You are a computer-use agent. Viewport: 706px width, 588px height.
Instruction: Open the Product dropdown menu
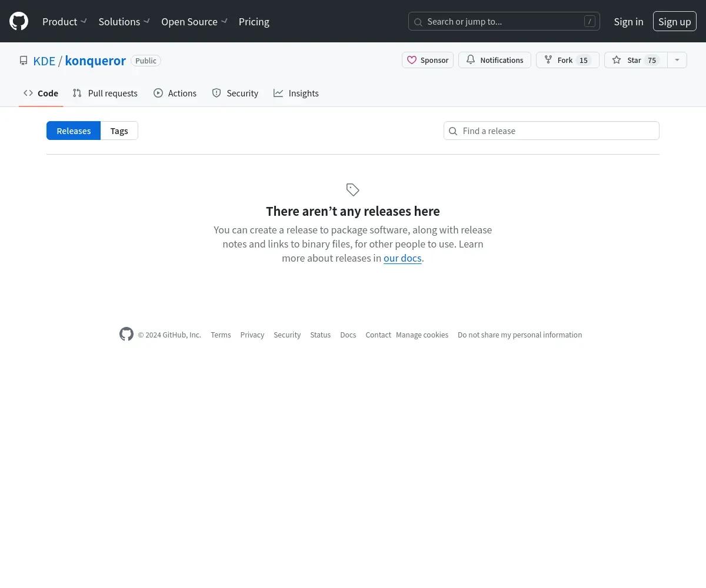65,22
